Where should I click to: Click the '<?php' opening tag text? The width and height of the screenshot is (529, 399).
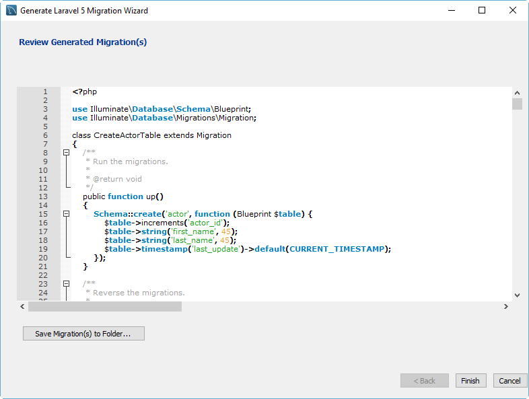[x=85, y=92]
